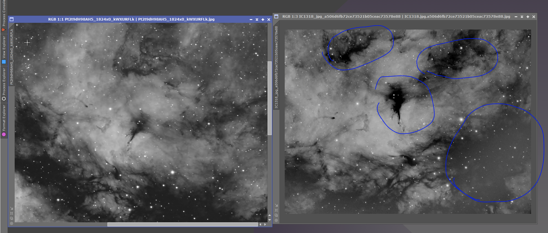
Task: Click the overlapping squares icon in the IC1318 window
Action: 276,215
